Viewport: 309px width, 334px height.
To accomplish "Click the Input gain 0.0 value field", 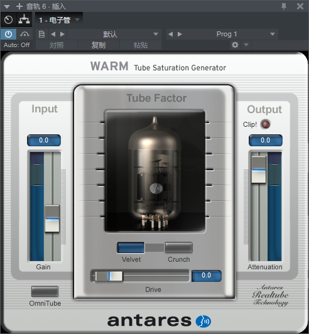I will (44, 141).
